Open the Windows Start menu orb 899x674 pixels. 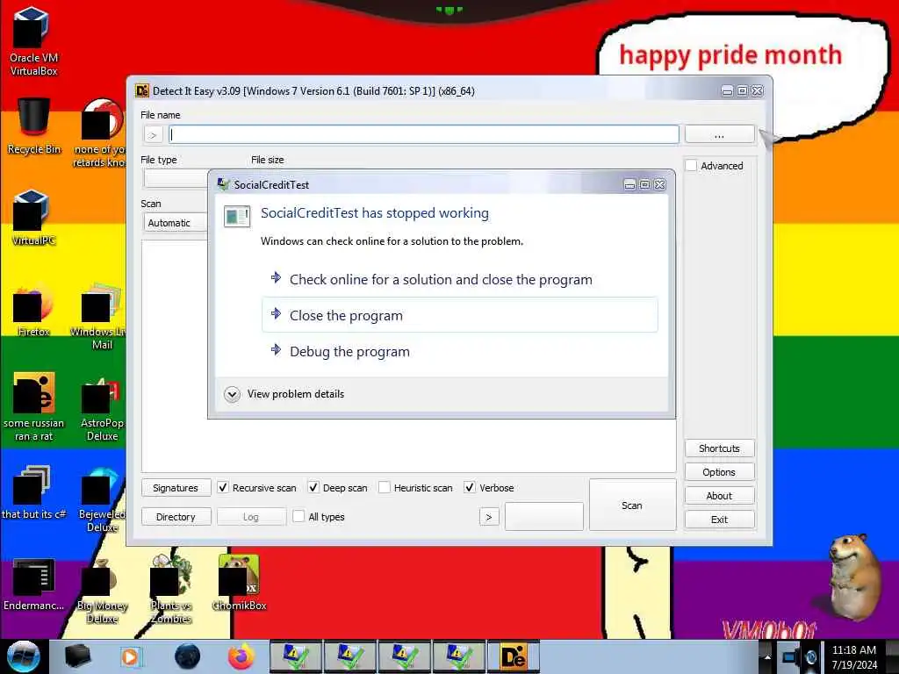(x=23, y=656)
